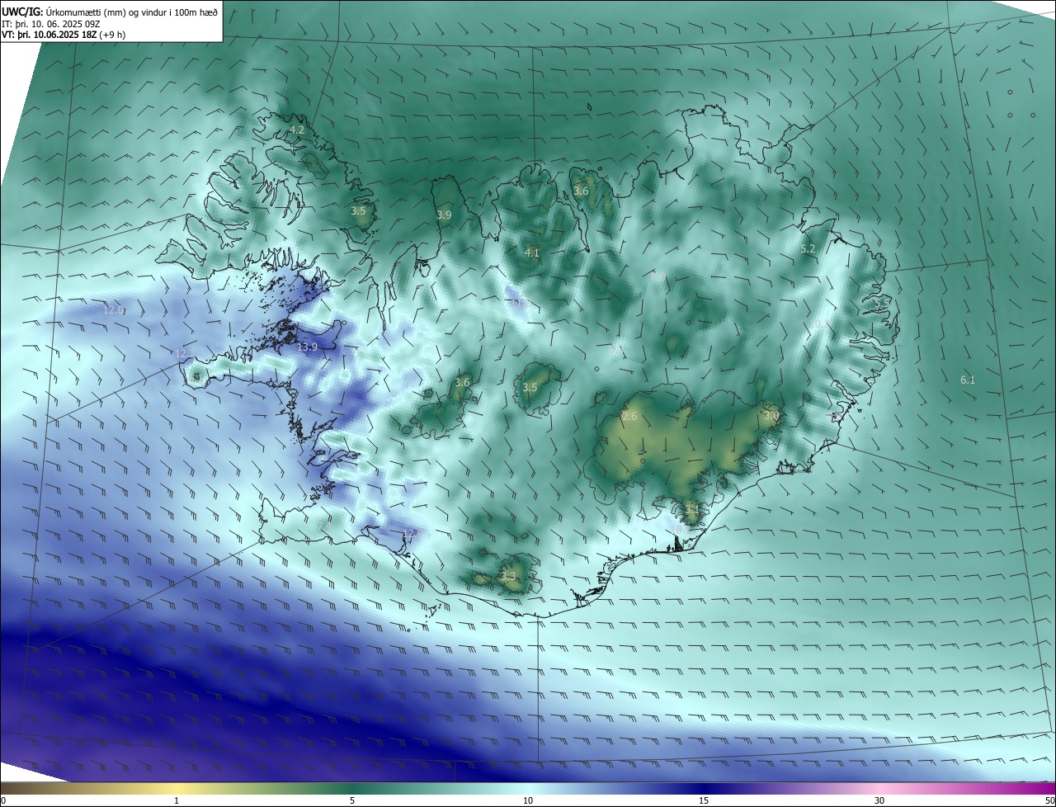Click the '(+9 h)' forecast offset text
1056x807 pixels.
[x=112, y=35]
